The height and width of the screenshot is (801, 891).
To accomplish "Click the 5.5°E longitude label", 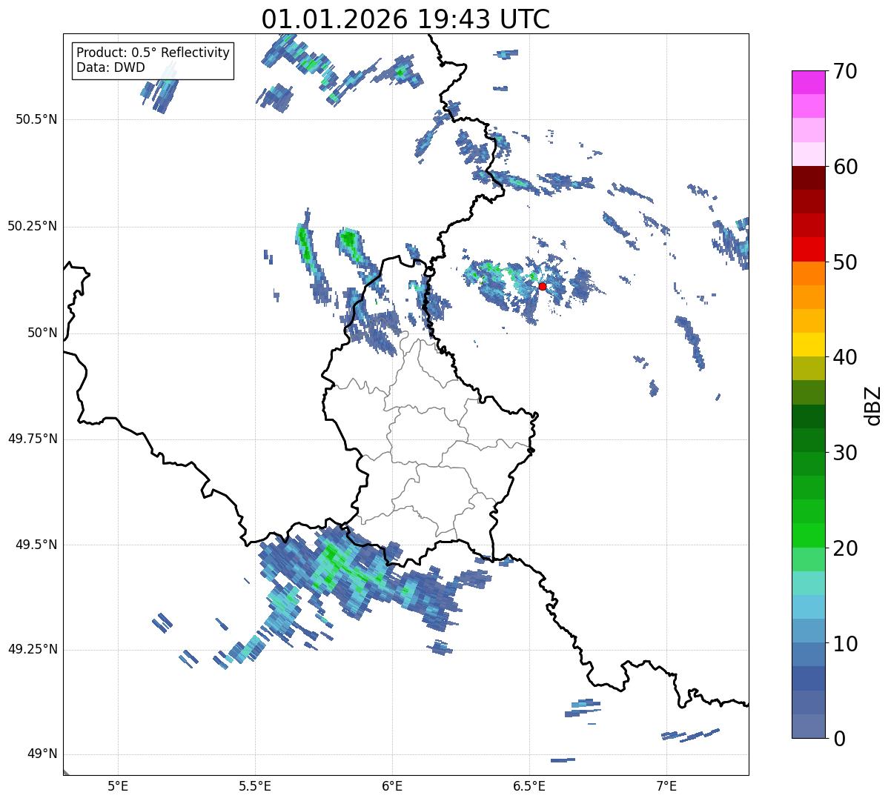I will (255, 785).
